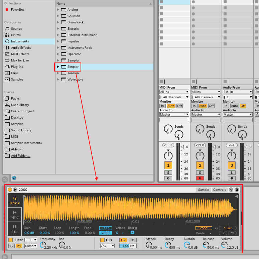Switch Simpler to 1-Shot mode
This screenshot has width=259, height=259.
point(15,214)
